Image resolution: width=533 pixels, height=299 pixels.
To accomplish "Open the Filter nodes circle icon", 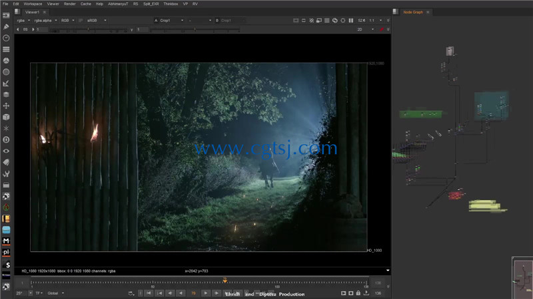I will [6, 72].
